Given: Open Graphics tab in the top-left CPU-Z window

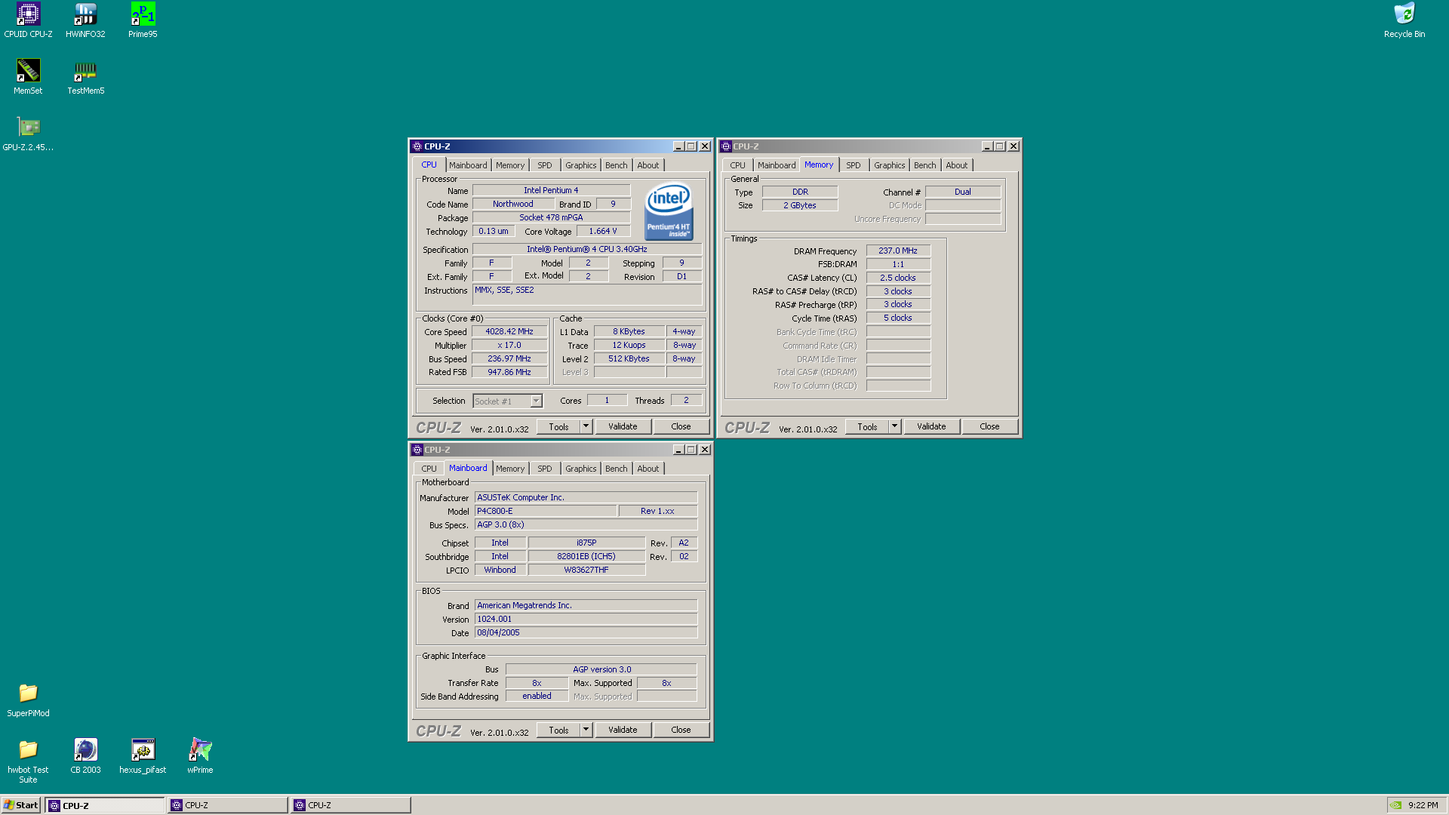Looking at the screenshot, I should click(581, 165).
